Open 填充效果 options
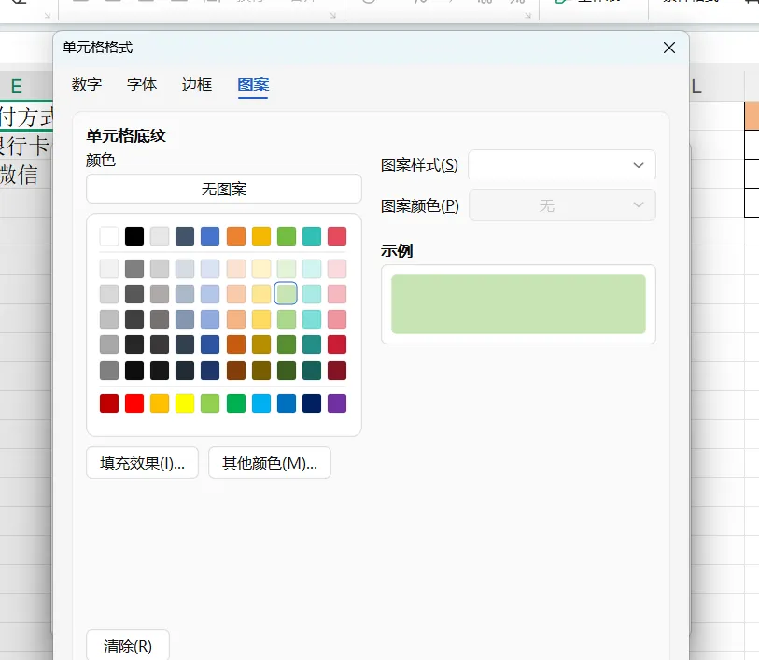 [x=142, y=463]
